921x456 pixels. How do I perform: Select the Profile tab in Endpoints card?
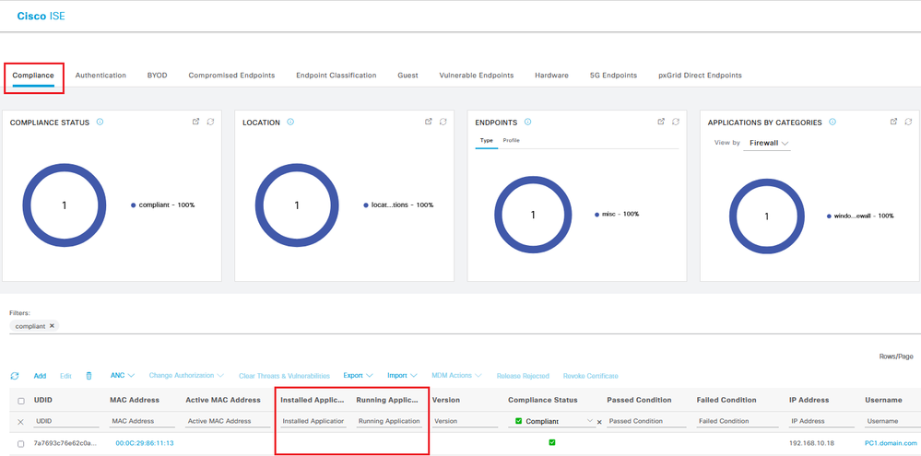[511, 141]
